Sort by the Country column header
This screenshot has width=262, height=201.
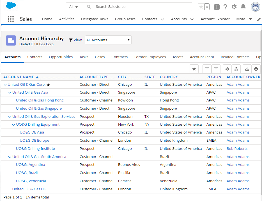(x=169, y=77)
